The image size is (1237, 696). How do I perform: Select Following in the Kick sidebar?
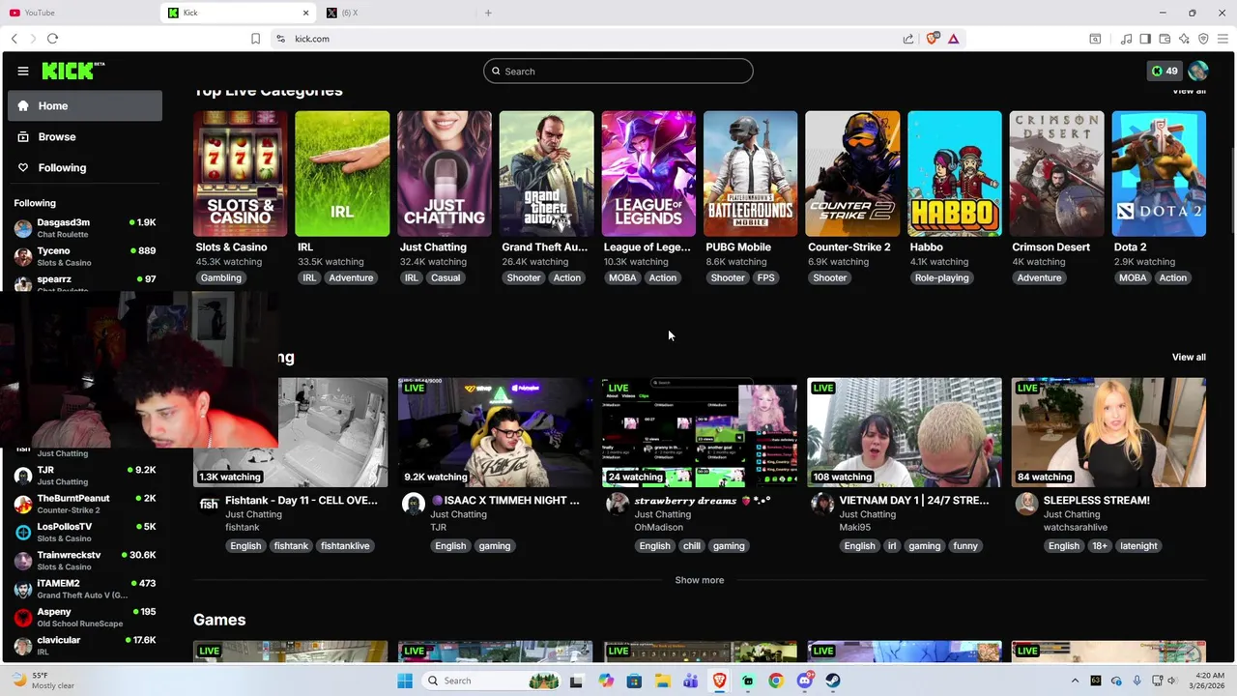pyautogui.click(x=85, y=167)
